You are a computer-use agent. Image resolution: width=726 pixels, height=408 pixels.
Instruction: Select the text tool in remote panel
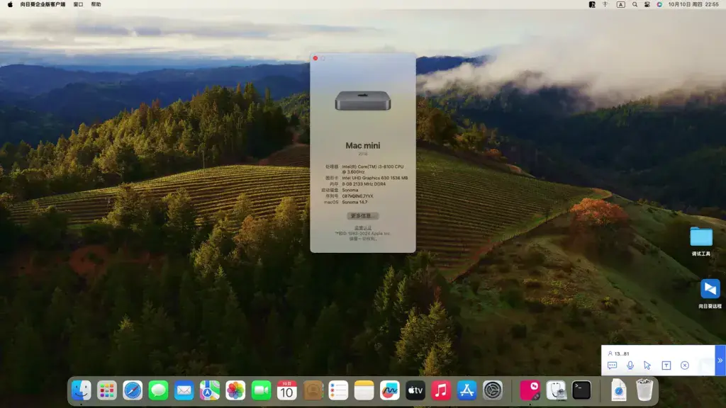tap(666, 365)
